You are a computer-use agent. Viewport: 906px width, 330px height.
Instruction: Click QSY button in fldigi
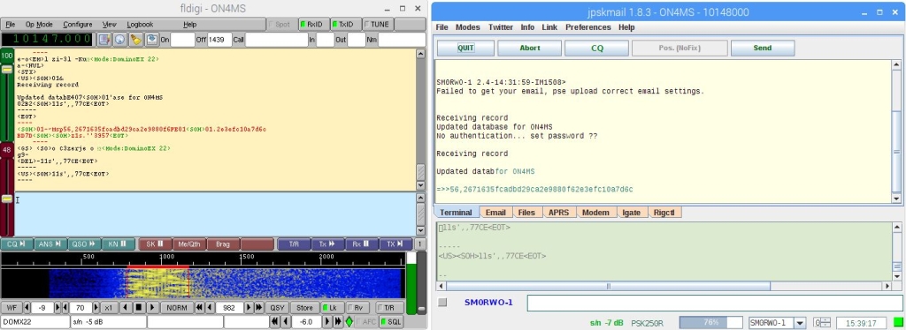(277, 308)
